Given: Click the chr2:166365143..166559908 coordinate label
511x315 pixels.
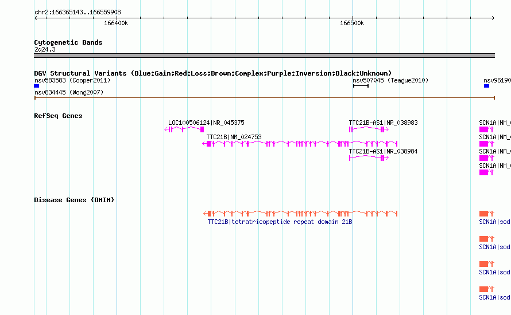Looking at the screenshot, I should [78, 13].
